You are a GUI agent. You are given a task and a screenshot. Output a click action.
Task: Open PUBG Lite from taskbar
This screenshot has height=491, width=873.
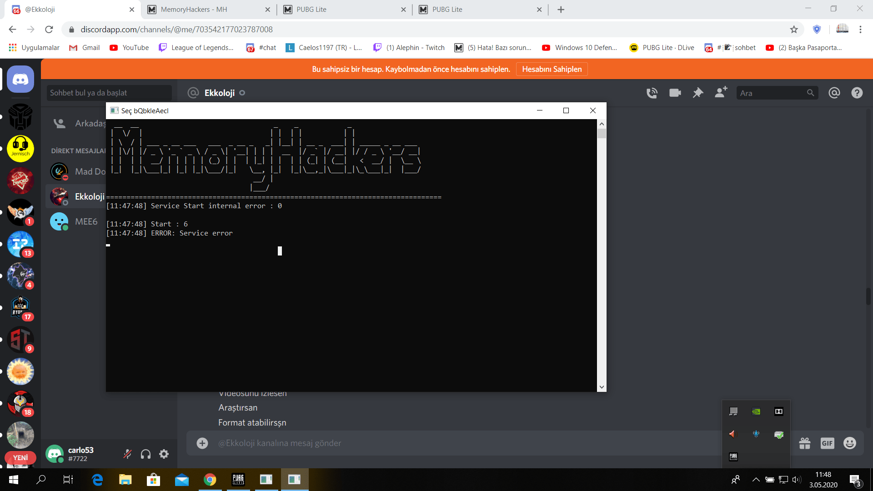click(238, 480)
